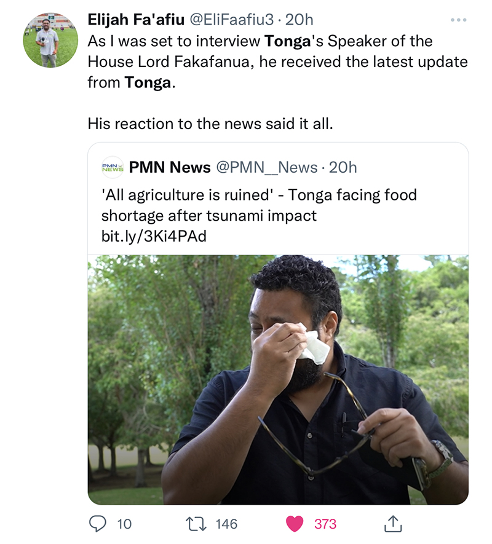Click the retweet count of 146
The width and height of the screenshot is (492, 544).
pos(226,524)
